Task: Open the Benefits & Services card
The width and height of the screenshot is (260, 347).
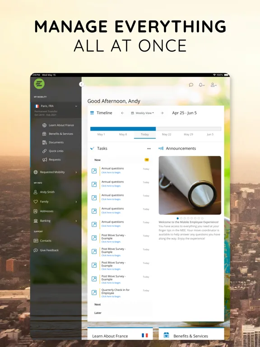Action: tap(191, 333)
